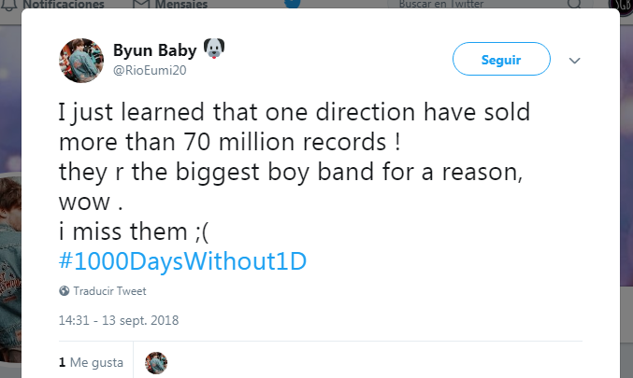
Task: Open the 14:31 - 13 sept. 2018 timestamp
Action: click(x=118, y=320)
